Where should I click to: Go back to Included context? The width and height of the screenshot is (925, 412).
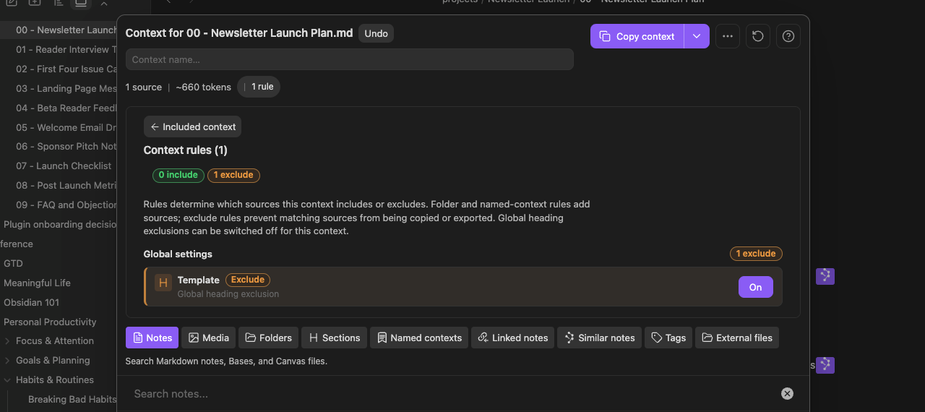(x=192, y=126)
